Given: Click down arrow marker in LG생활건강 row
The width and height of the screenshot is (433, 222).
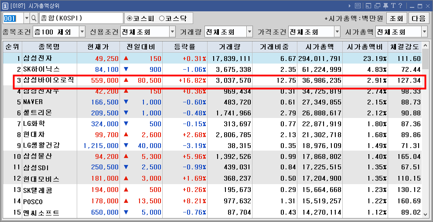Looking at the screenshot, I should 126,145.
